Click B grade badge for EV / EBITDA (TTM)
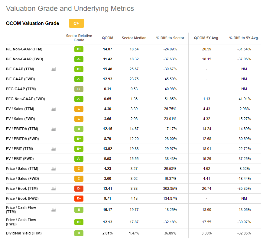 pos(79,129)
